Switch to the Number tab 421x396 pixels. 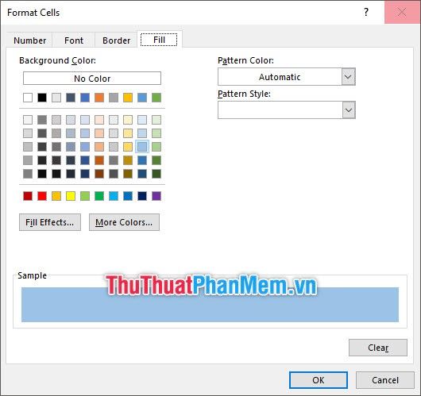(29, 40)
